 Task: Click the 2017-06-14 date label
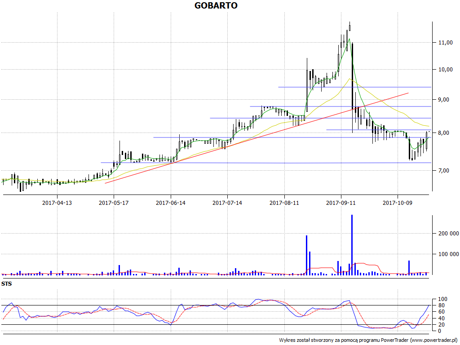coord(171,203)
